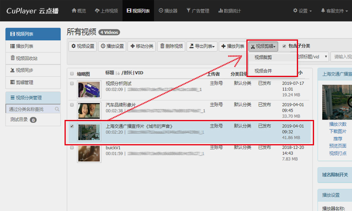Click the plus icon on 播放列表 button

(223, 46)
